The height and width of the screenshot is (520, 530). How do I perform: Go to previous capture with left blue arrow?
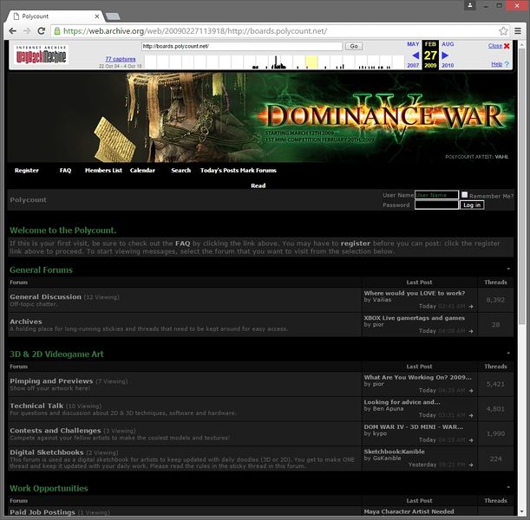point(415,55)
